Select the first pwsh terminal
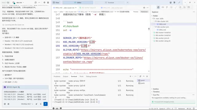Screen dimensions: 197x110 tap(143, 80)
